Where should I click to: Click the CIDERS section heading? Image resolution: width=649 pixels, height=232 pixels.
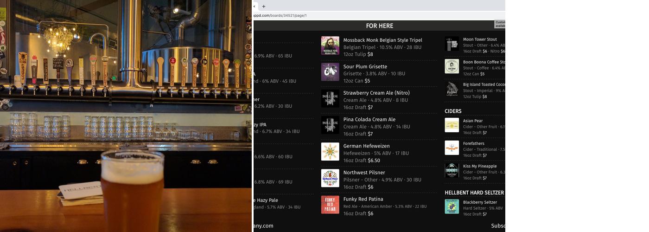tap(453, 111)
